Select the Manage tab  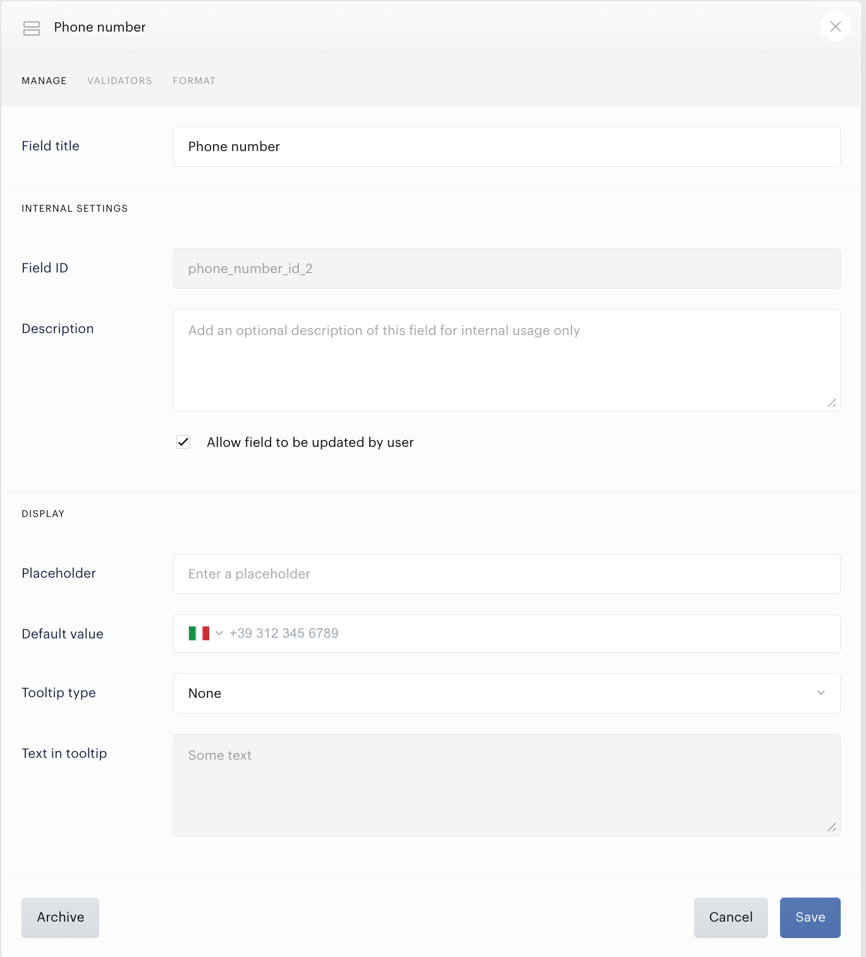(44, 81)
